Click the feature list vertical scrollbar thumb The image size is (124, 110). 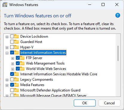[118, 53]
